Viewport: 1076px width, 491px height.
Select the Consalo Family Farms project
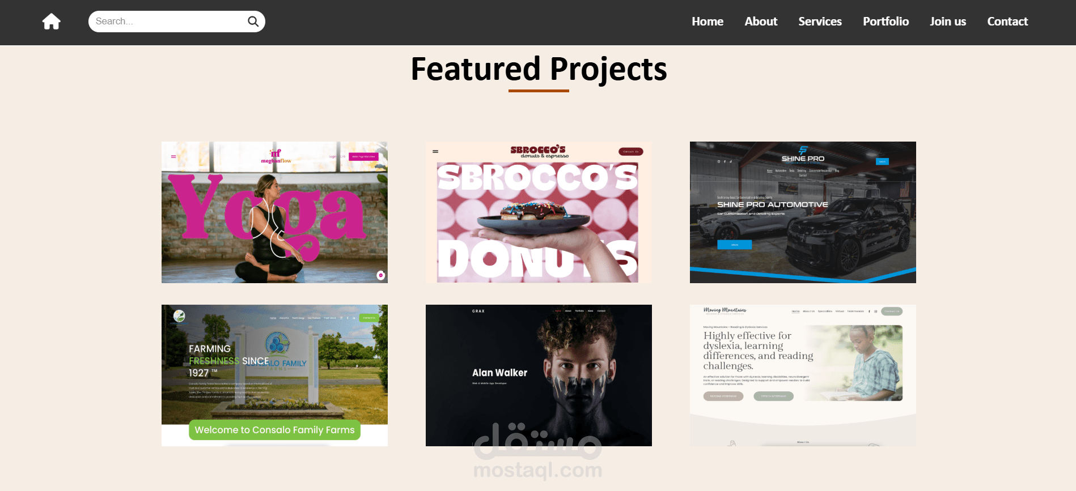coord(274,375)
